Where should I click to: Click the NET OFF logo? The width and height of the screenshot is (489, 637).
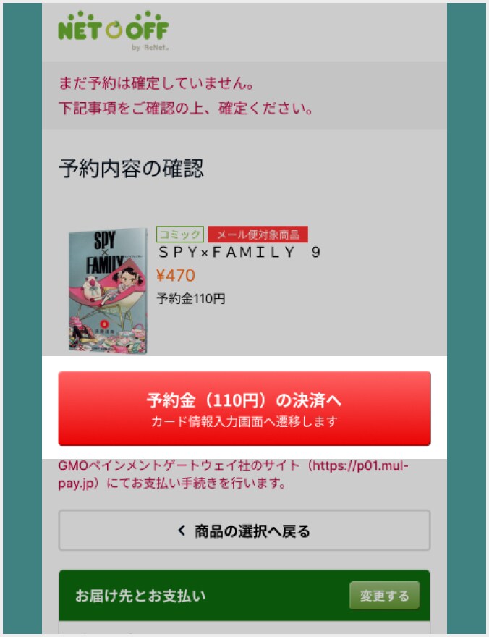[x=114, y=30]
